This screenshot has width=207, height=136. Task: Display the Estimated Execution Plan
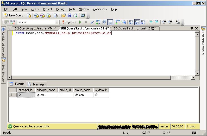(x=98, y=22)
